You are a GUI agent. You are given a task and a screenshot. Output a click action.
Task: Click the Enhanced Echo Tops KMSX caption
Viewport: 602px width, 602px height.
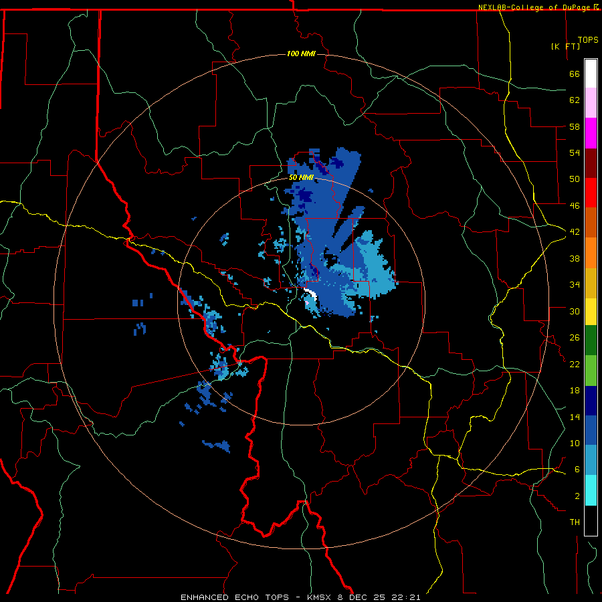pos(300,597)
